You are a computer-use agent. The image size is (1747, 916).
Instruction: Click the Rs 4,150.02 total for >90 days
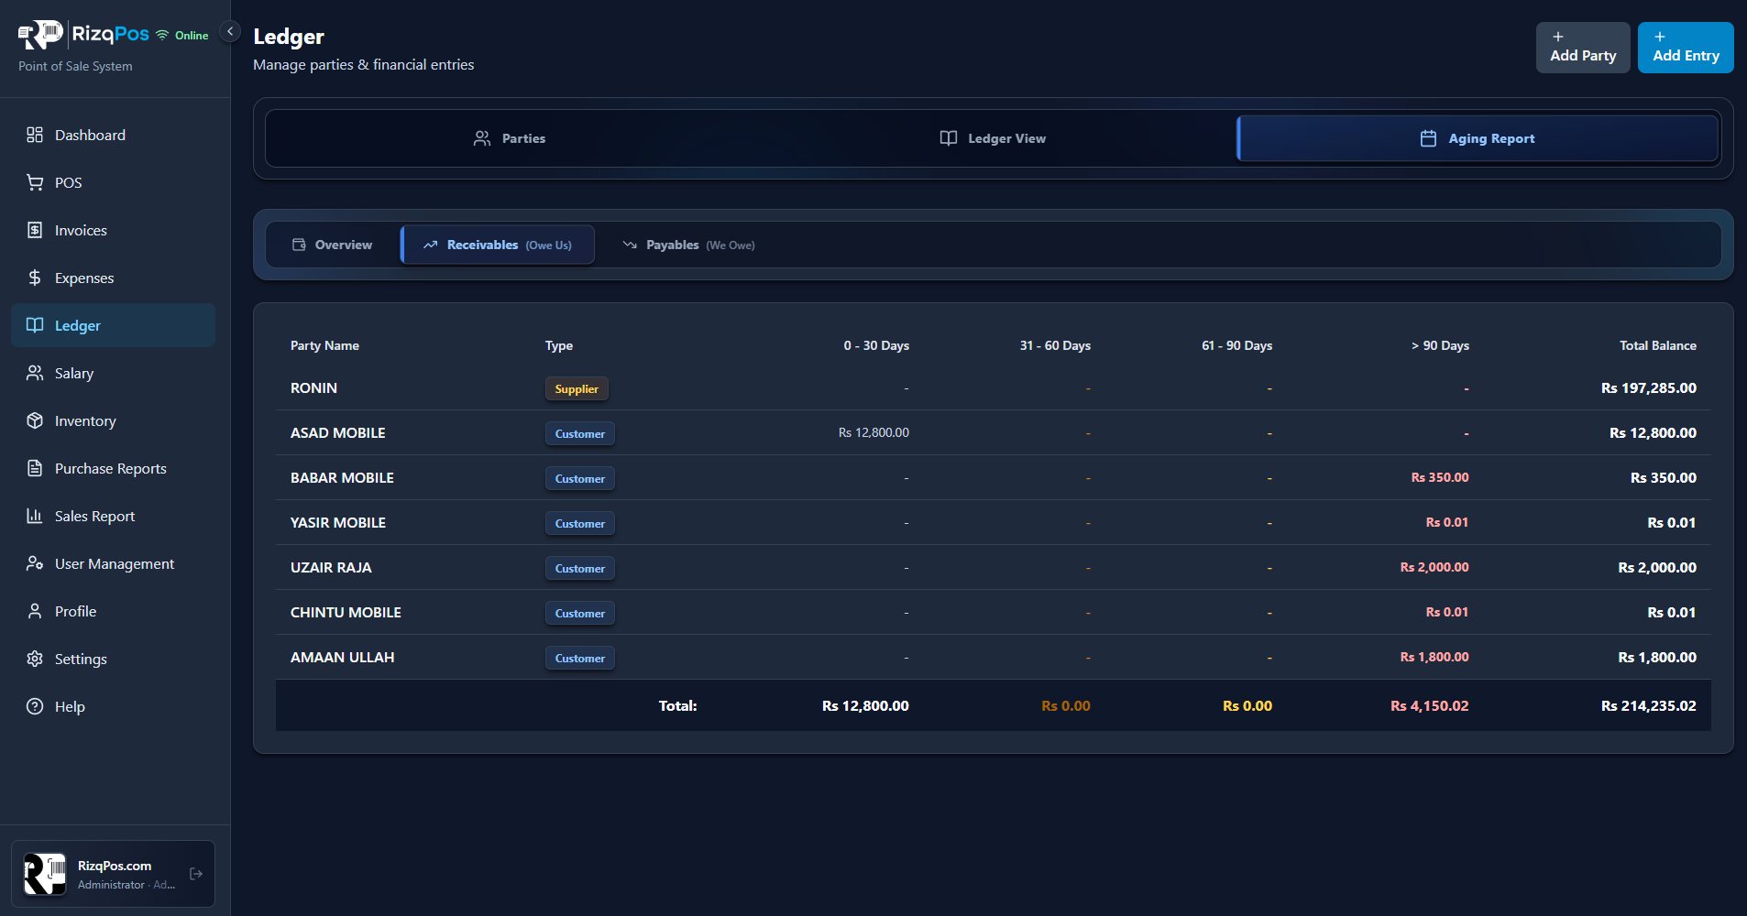(x=1430, y=705)
